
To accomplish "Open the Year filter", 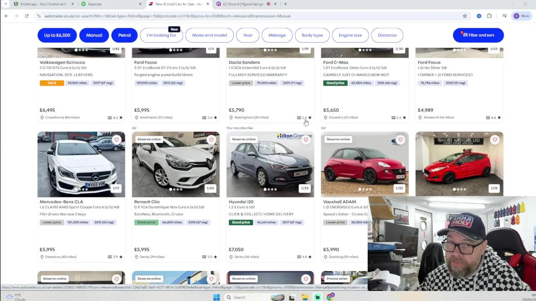I will tap(248, 35).
